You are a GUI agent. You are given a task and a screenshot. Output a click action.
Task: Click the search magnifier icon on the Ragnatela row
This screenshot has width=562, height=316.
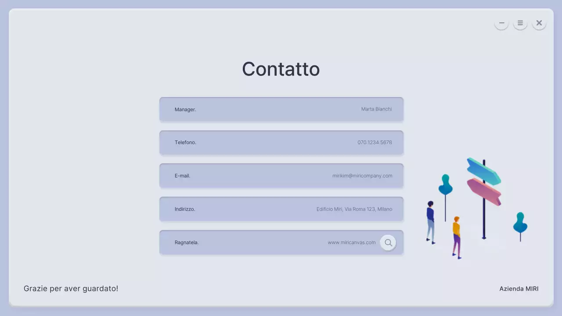(x=388, y=242)
